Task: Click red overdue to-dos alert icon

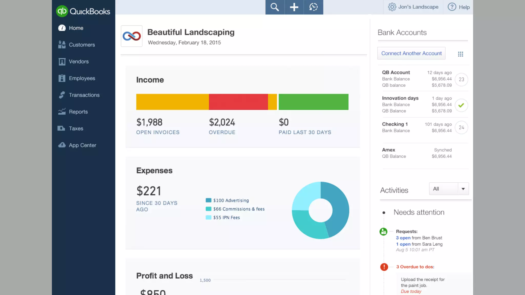Action: [x=384, y=267]
